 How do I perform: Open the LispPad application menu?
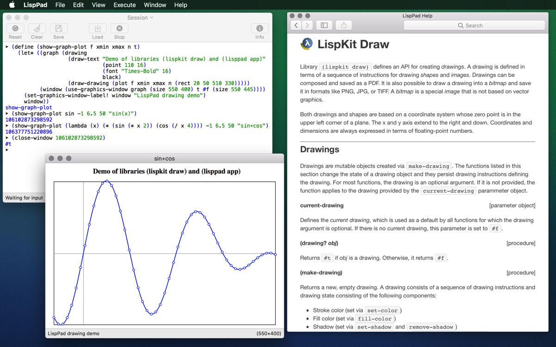[36, 5]
